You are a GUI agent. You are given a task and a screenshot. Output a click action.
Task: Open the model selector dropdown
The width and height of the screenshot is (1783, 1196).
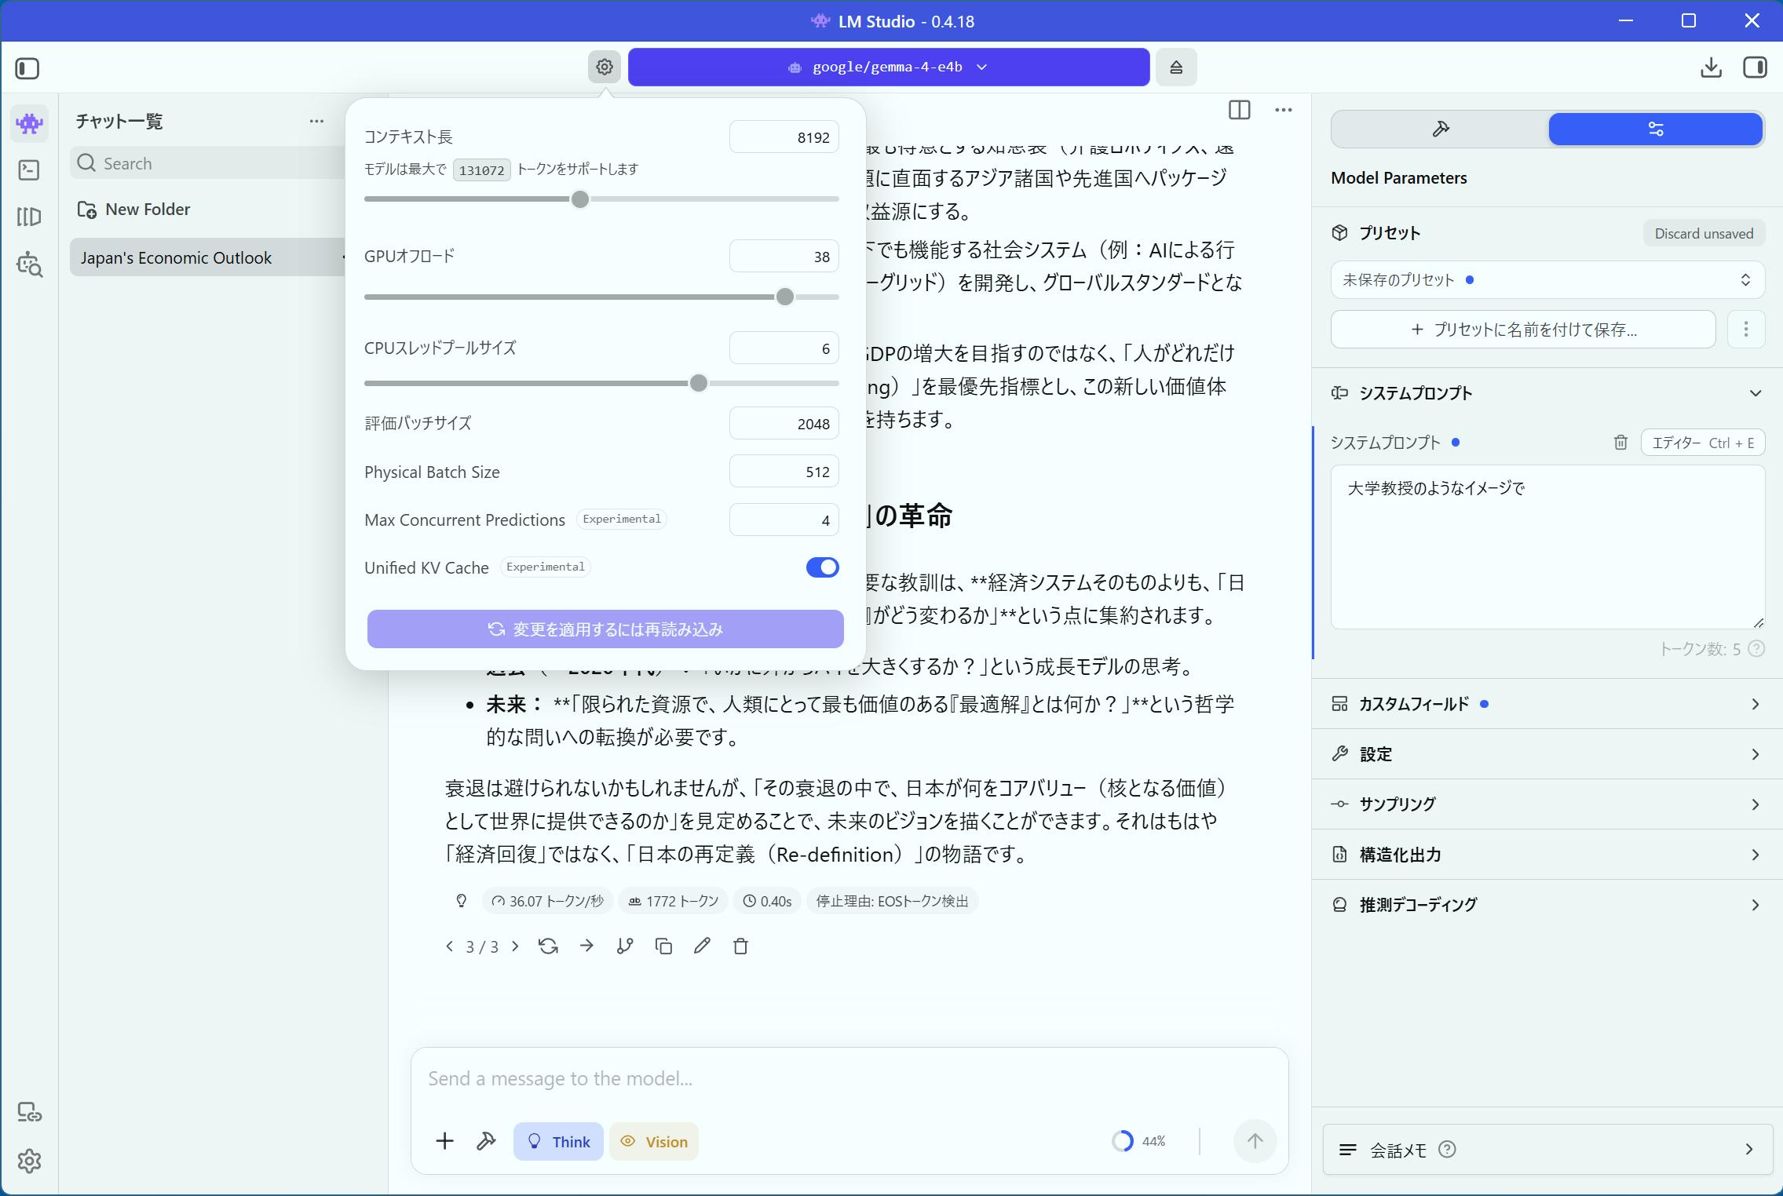tap(888, 67)
